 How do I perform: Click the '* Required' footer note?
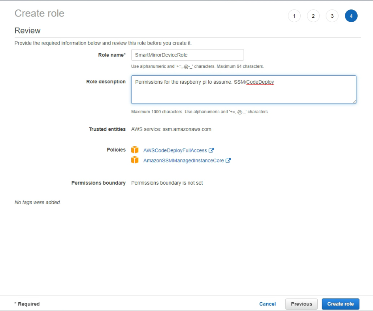27,304
